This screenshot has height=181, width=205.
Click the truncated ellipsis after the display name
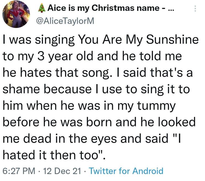[171, 9]
